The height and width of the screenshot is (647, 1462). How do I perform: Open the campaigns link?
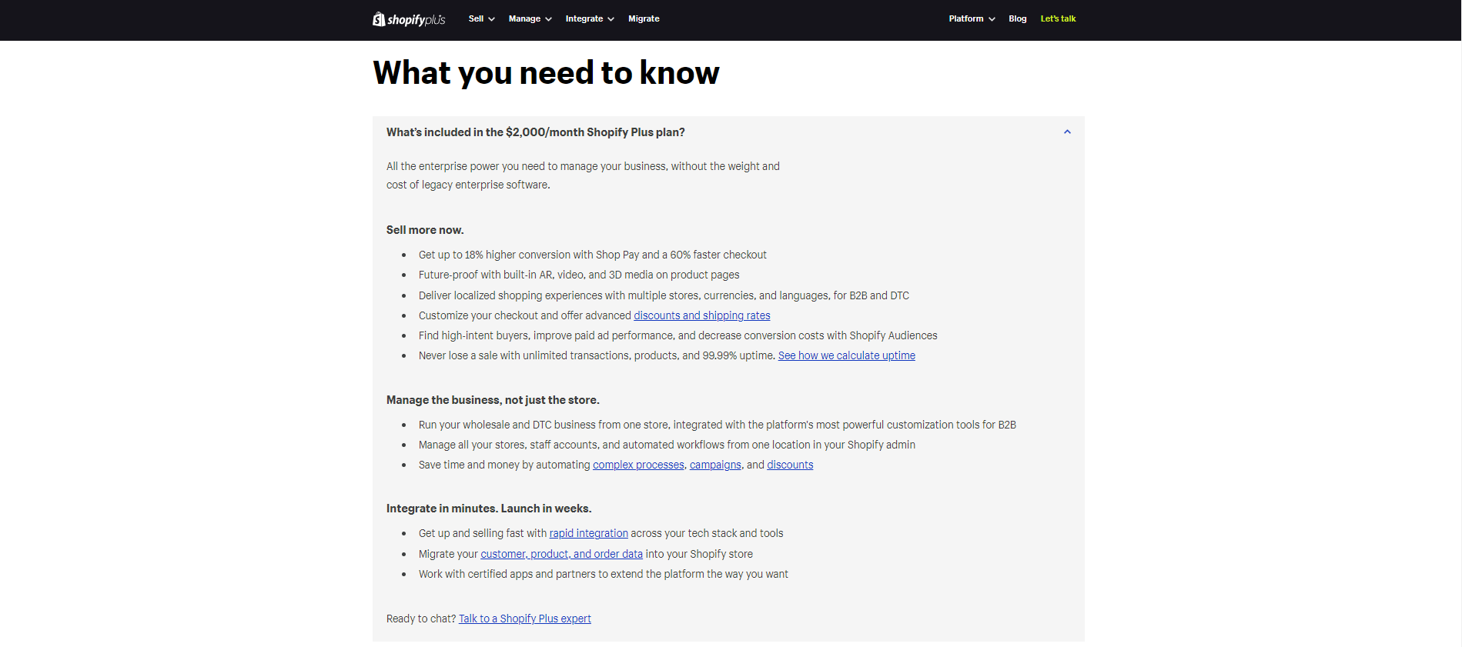pyautogui.click(x=715, y=465)
